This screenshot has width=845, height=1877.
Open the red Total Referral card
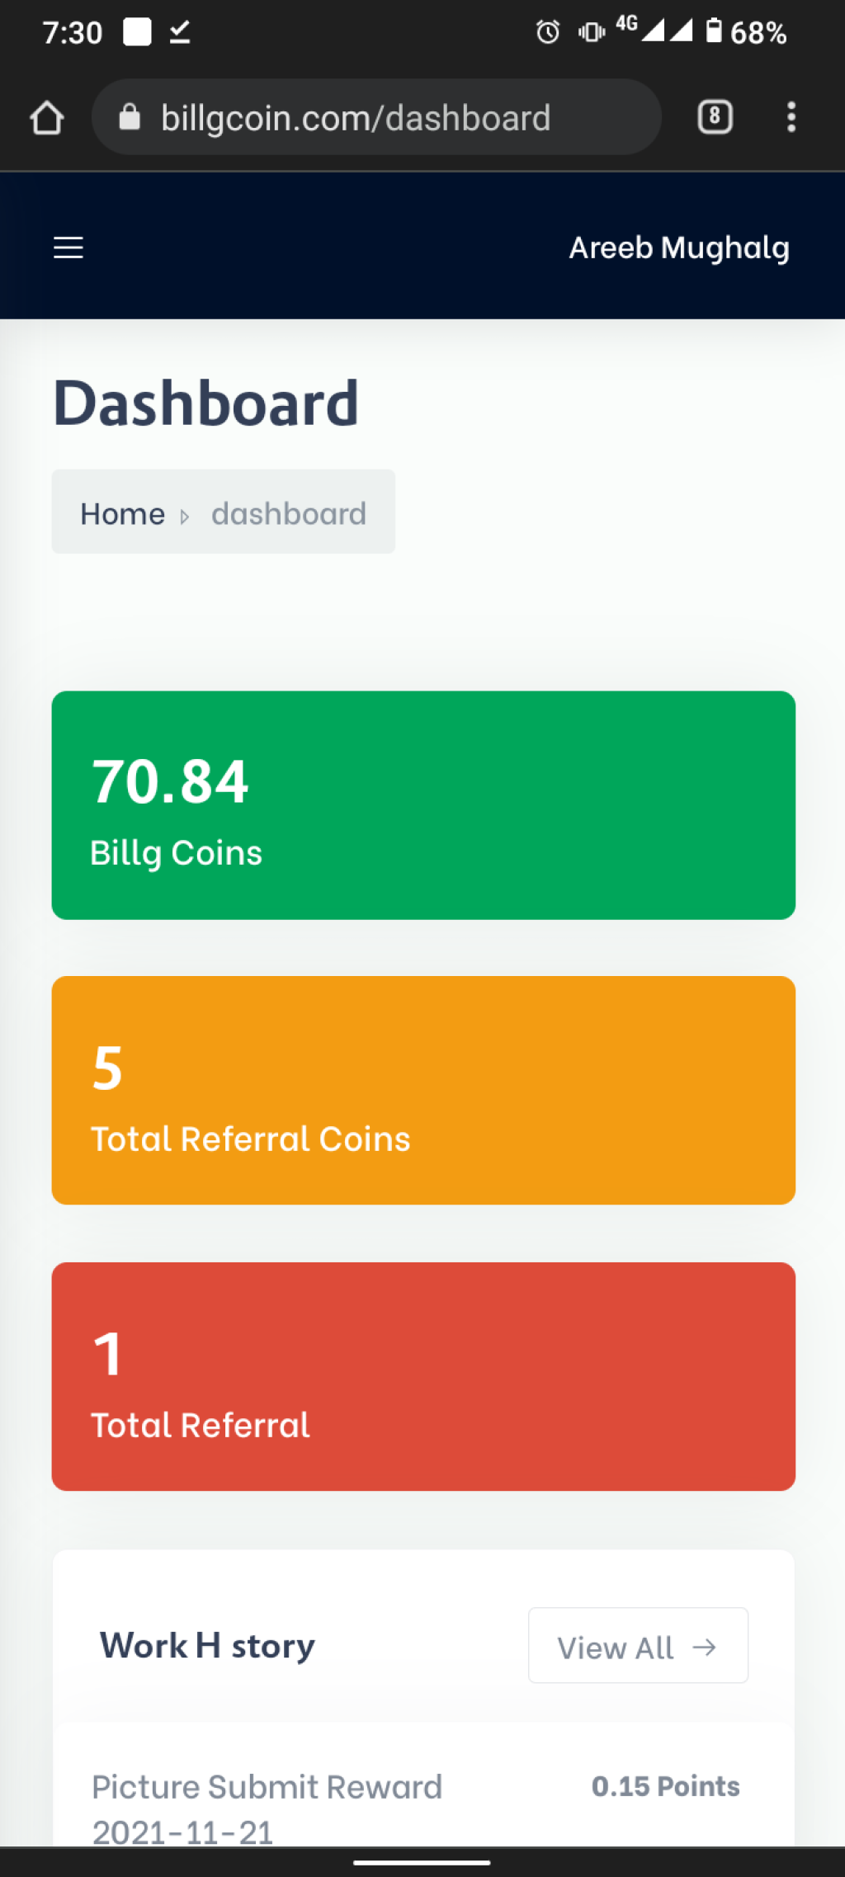423,1376
